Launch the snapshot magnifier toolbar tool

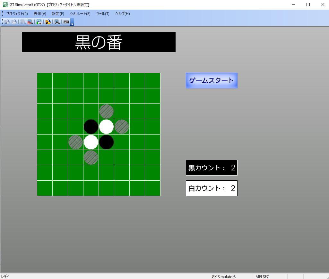57,22
